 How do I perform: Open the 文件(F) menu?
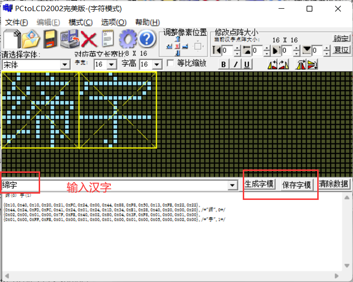click(16, 22)
